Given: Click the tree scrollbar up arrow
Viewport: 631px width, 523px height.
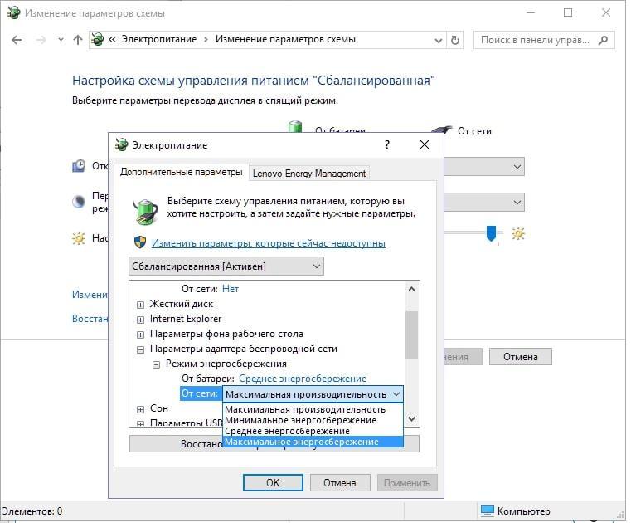Looking at the screenshot, I should point(411,289).
